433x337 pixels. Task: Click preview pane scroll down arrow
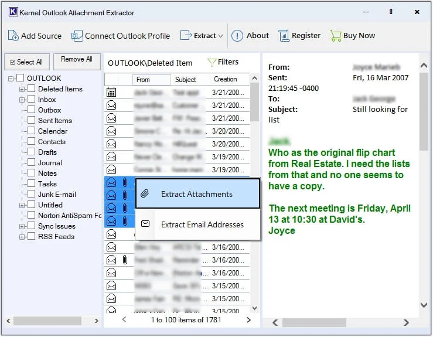click(x=424, y=305)
